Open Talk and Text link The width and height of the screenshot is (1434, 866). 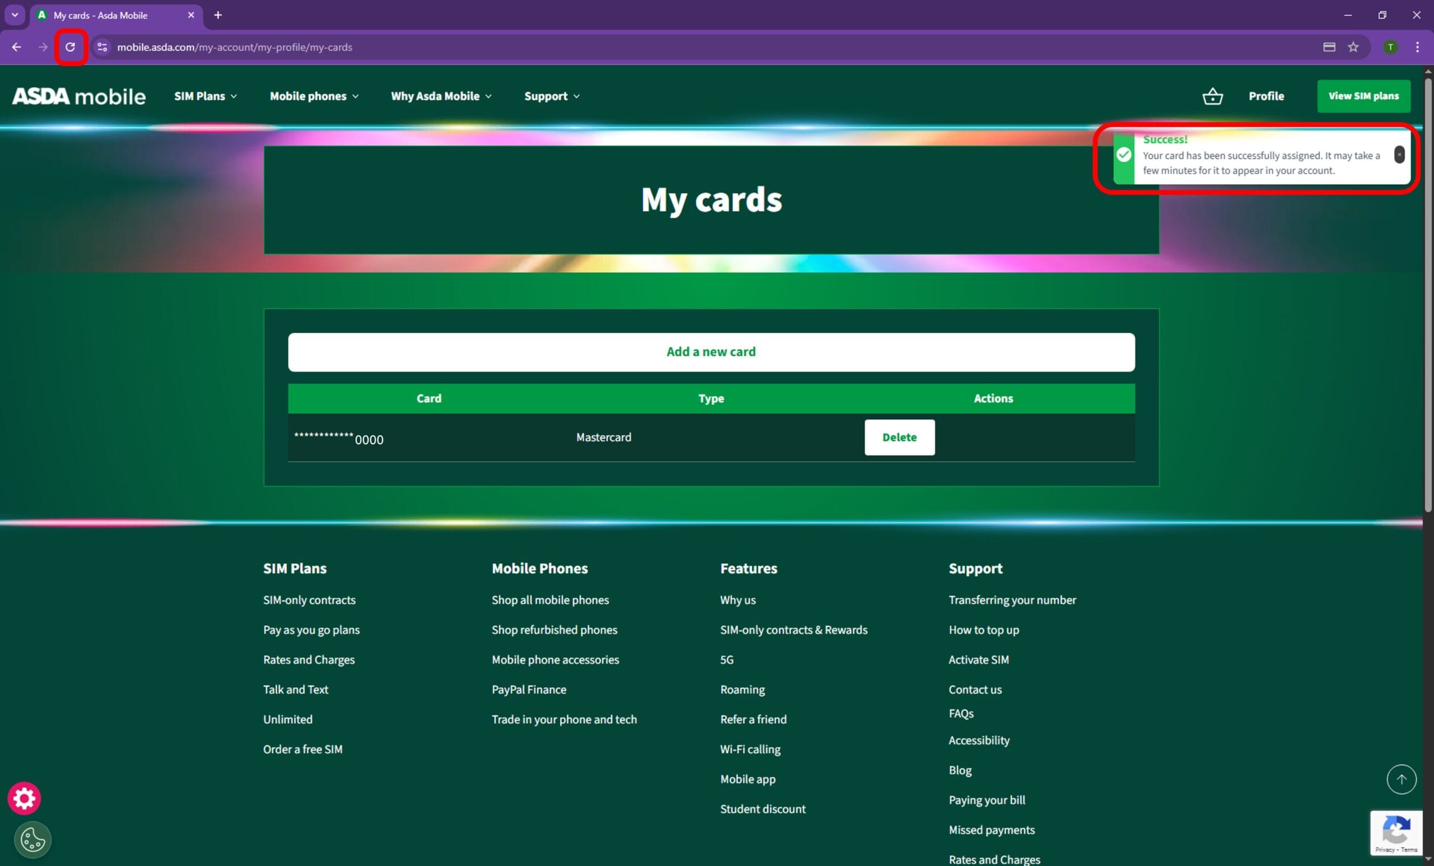(296, 689)
